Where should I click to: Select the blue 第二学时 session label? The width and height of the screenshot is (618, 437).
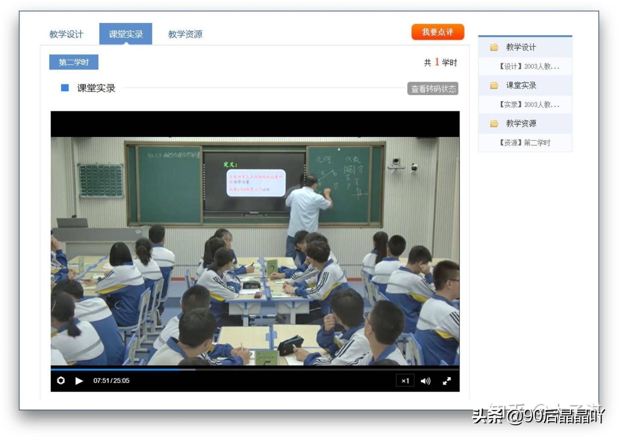pos(73,62)
